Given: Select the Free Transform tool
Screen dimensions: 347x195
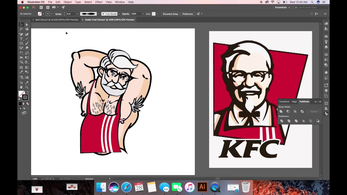Looking at the screenshot, I should click(27, 58).
